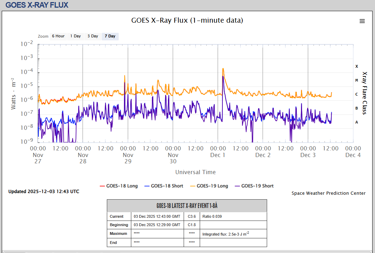Screen dimensions: 375x253
Task: Click the Current row label in table
Action: (x=117, y=216)
